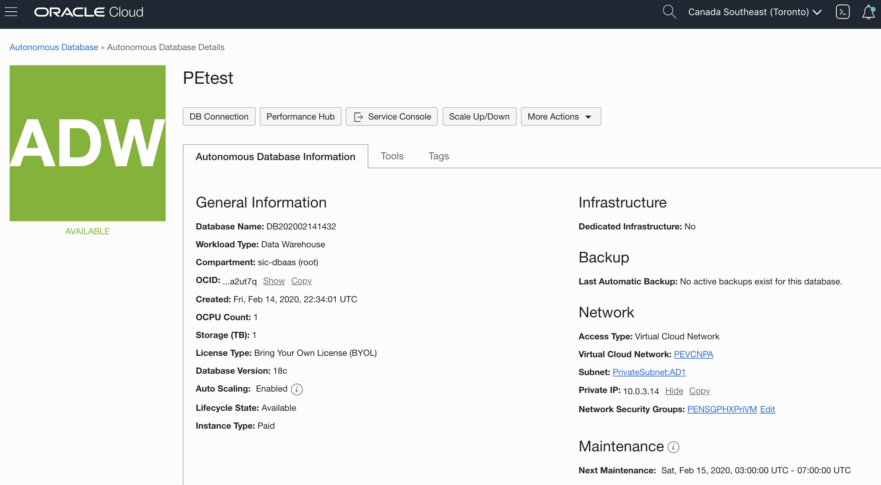Show the full OCID value

point(274,281)
